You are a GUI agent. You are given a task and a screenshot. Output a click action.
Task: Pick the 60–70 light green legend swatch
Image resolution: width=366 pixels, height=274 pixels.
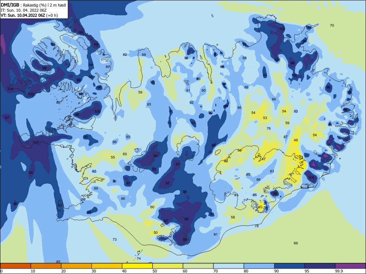tap(198, 266)
